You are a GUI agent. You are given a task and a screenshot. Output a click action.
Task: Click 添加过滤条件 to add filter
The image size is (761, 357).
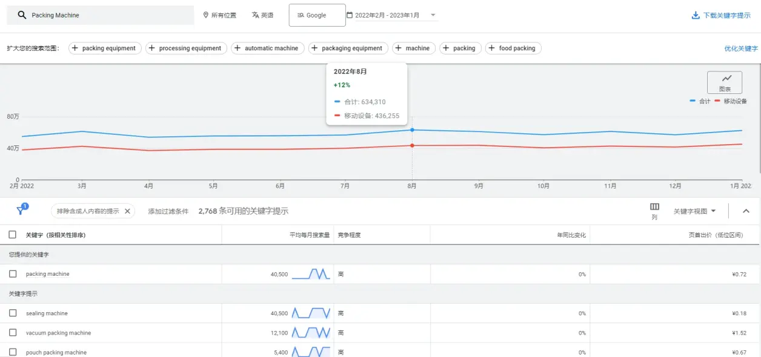click(x=168, y=212)
